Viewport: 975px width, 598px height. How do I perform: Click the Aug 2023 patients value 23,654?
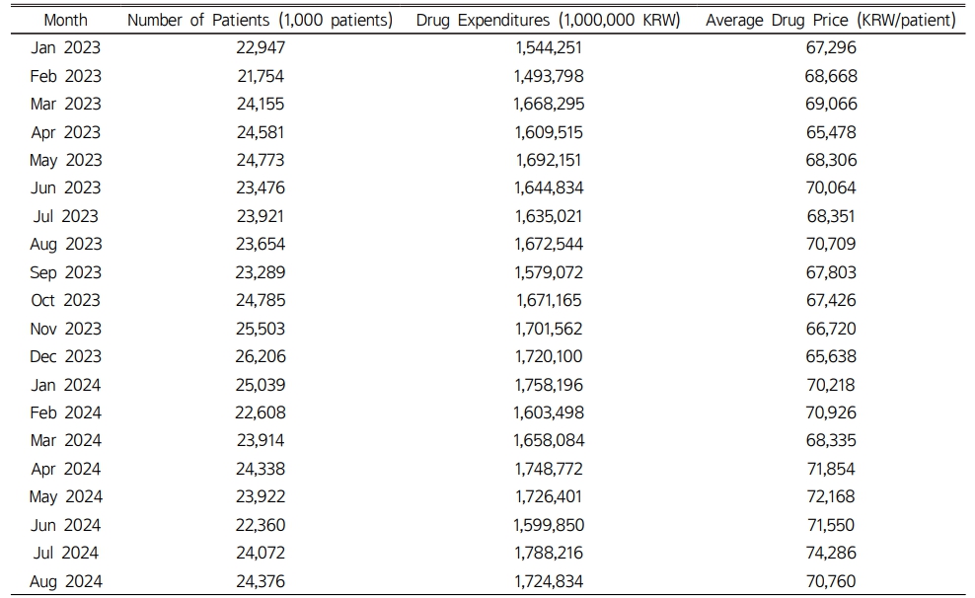coord(260,244)
